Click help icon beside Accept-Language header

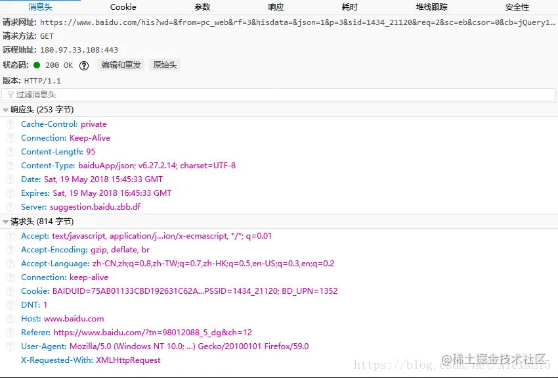(11, 264)
